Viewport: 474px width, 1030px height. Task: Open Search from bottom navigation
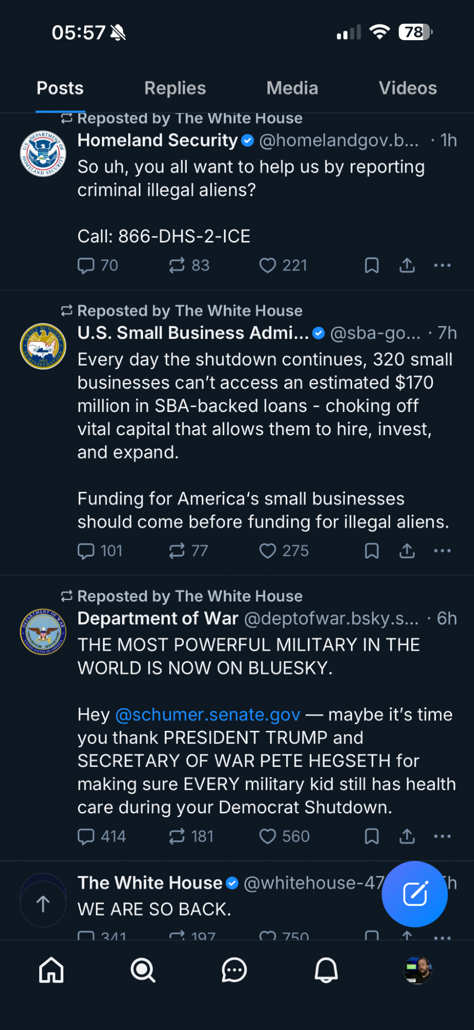coord(143,970)
